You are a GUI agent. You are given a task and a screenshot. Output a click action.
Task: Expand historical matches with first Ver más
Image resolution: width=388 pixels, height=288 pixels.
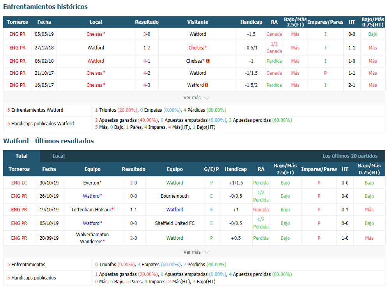[197, 98]
